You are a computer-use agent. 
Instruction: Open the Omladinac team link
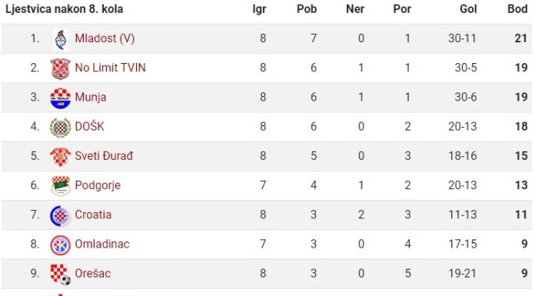(x=102, y=244)
